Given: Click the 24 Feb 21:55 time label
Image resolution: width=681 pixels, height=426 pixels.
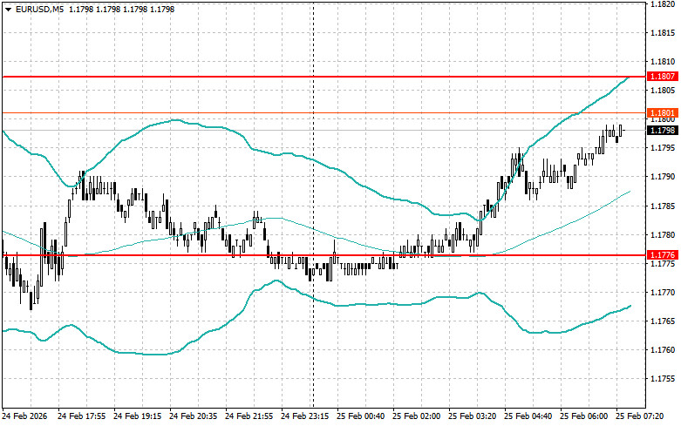Looking at the screenshot, I should 249,416.
